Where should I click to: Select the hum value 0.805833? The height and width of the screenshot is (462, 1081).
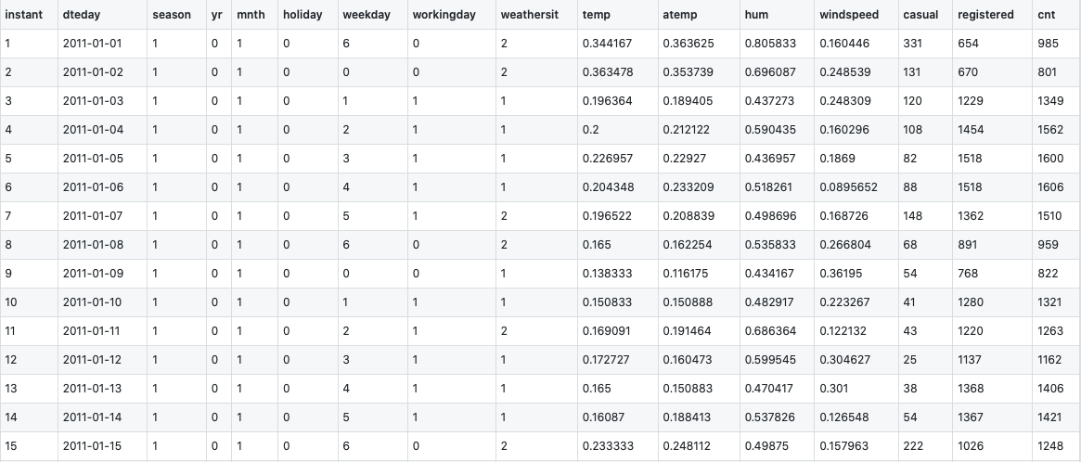pos(769,44)
